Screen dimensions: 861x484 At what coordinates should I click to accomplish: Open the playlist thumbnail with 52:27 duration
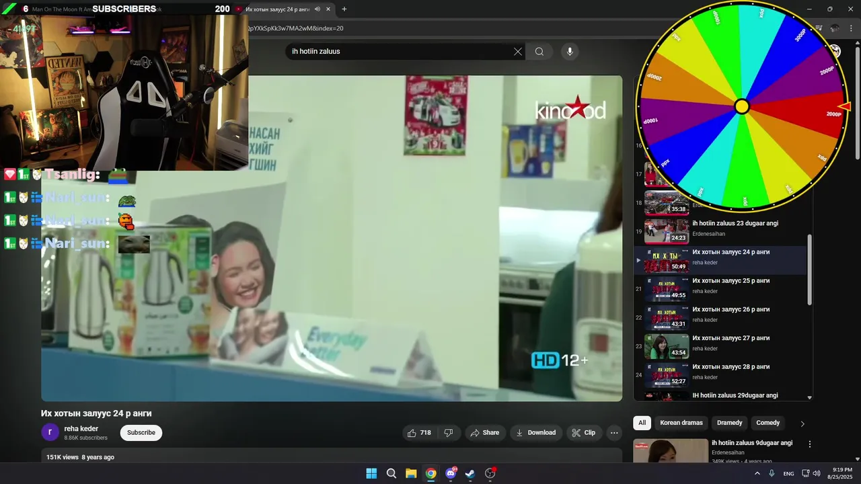click(x=667, y=375)
